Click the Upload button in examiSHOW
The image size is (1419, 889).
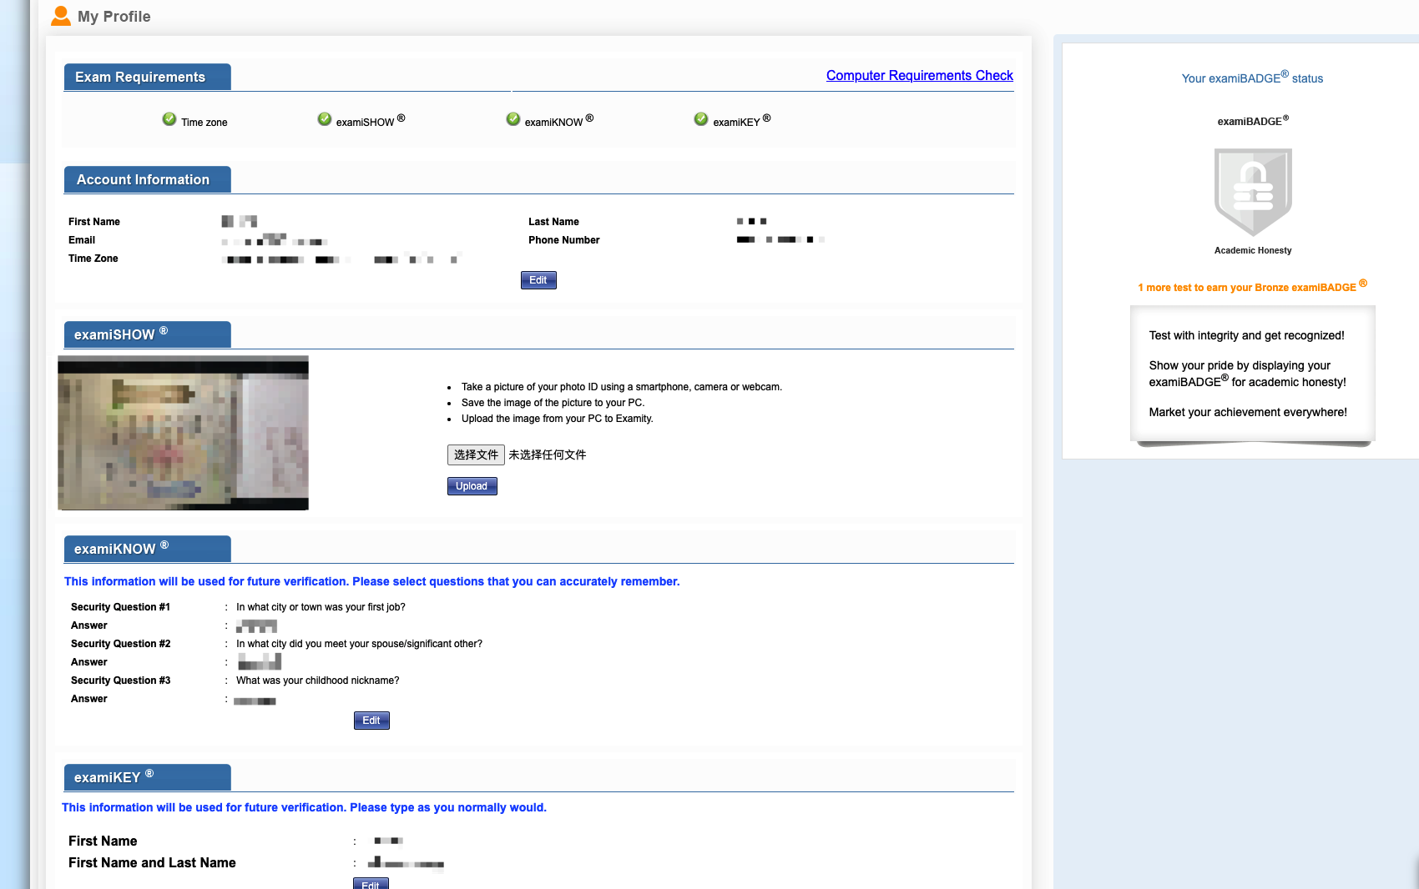point(472,486)
